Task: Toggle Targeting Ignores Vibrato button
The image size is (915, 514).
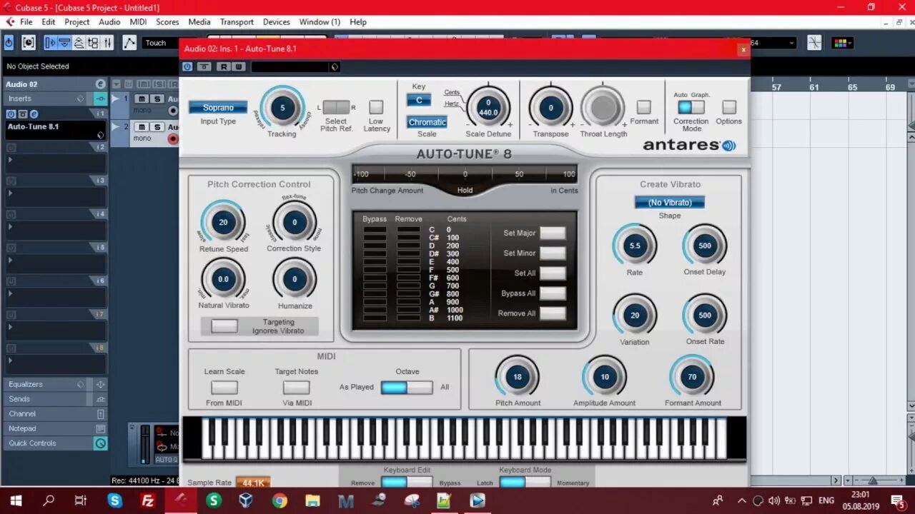Action: [224, 326]
